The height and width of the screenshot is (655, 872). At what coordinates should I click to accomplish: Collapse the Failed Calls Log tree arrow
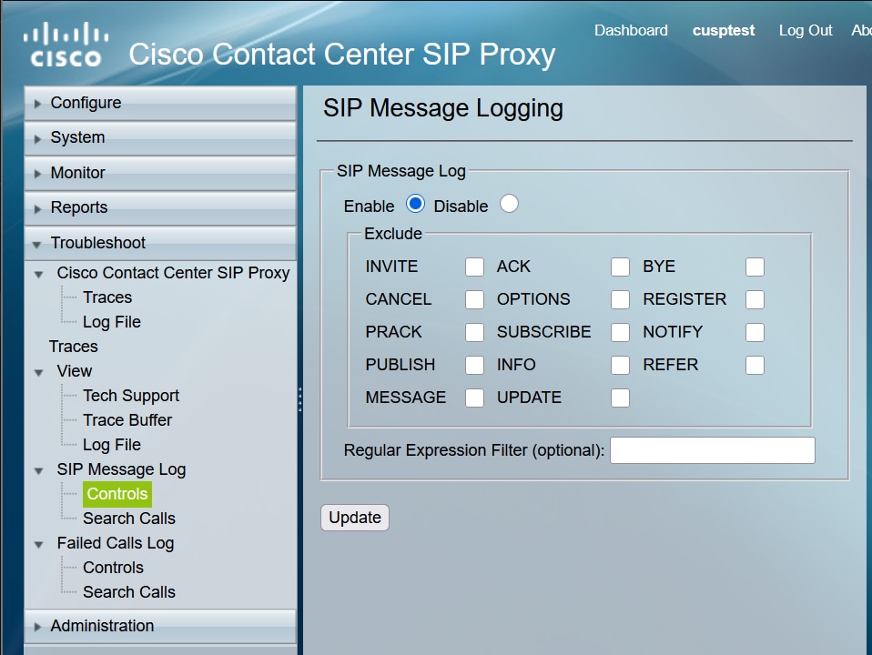[x=39, y=544]
